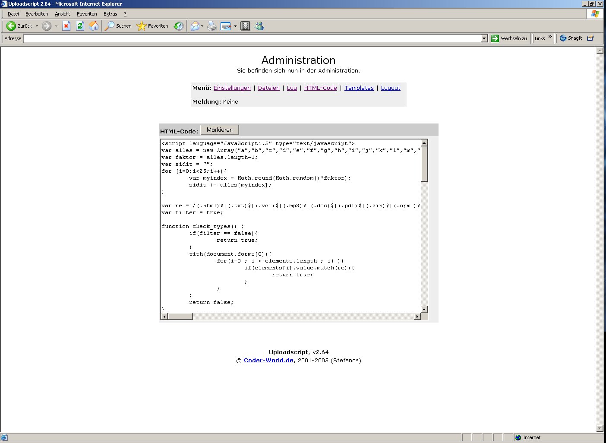Open the address bar dropdown arrow

484,38
